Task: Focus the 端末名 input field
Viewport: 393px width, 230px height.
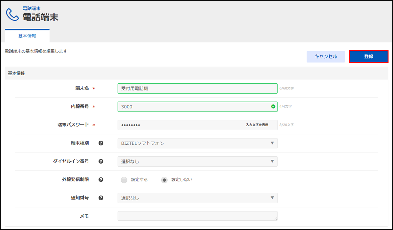Action: pos(197,88)
